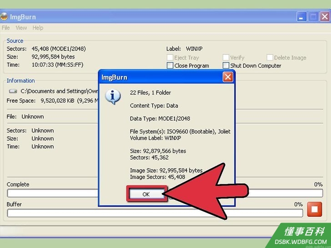
Task: Toggle the Verify checkbox
Action: point(226,57)
